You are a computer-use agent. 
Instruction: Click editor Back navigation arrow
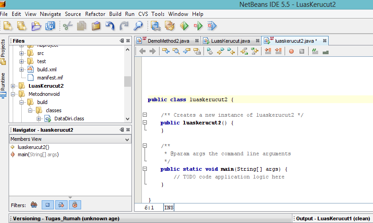[142, 51]
